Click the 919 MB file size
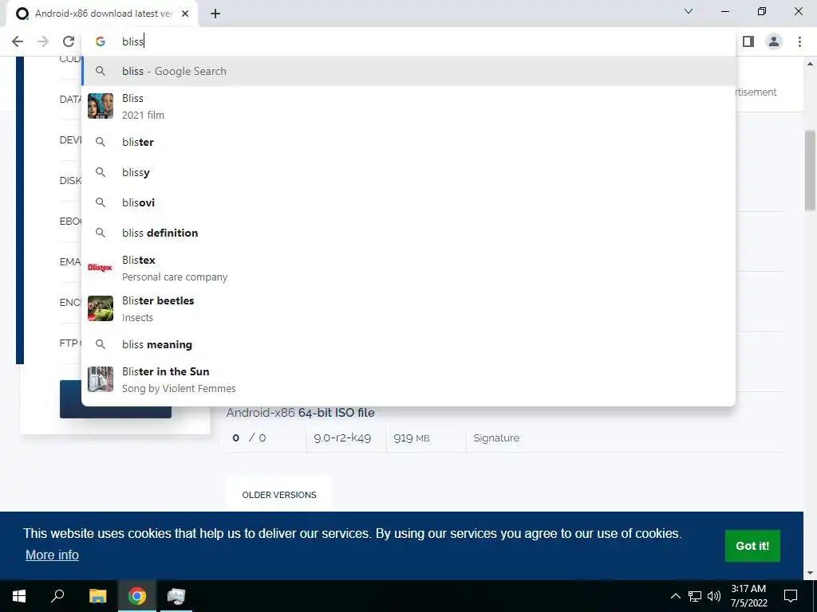817x612 pixels. (412, 438)
